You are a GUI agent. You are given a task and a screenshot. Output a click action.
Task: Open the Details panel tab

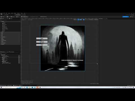101,19
